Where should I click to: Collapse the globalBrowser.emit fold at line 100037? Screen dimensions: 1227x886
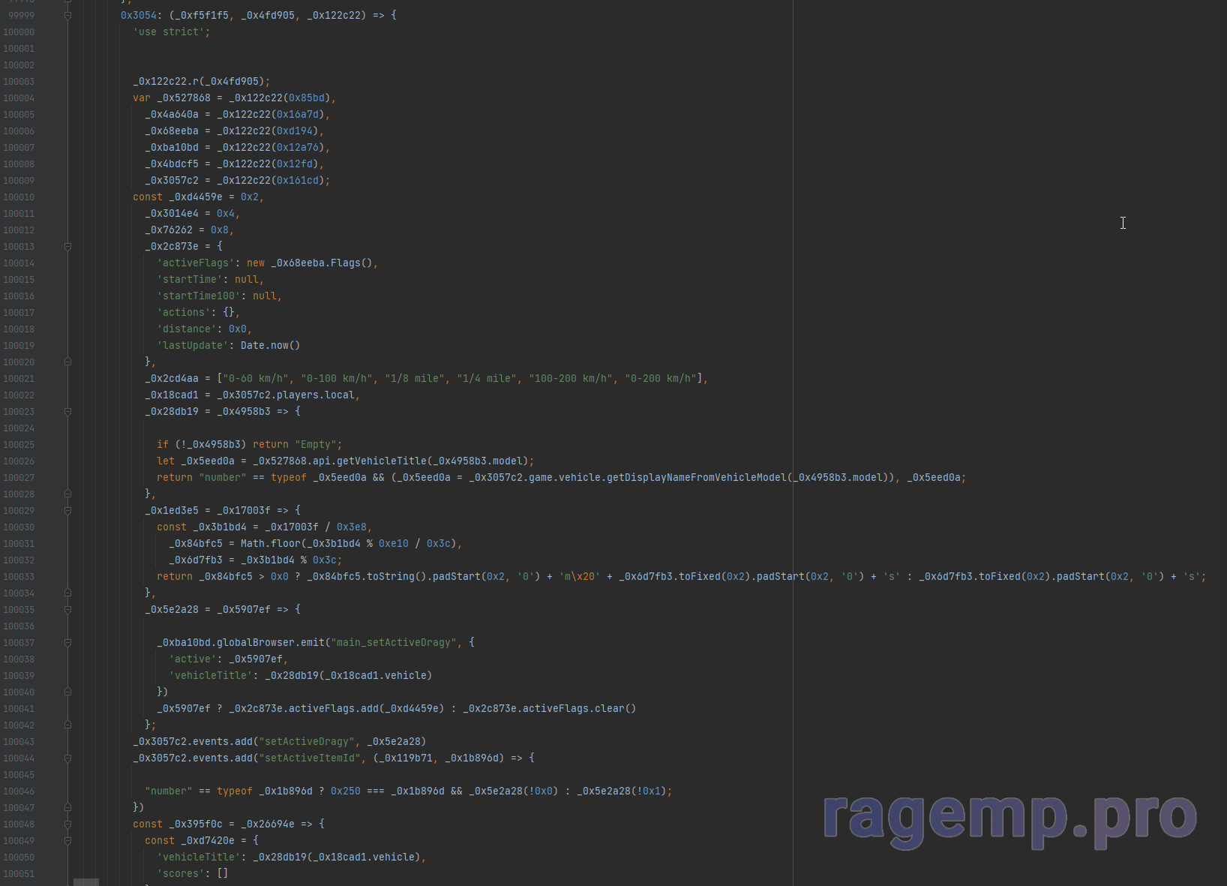point(67,642)
